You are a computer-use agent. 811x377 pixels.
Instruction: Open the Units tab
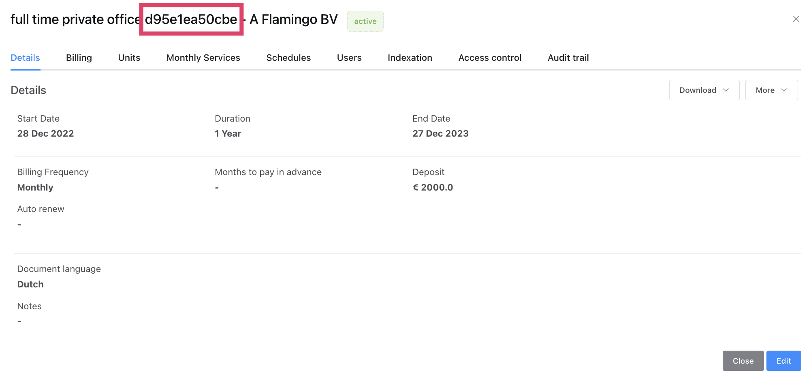[129, 58]
